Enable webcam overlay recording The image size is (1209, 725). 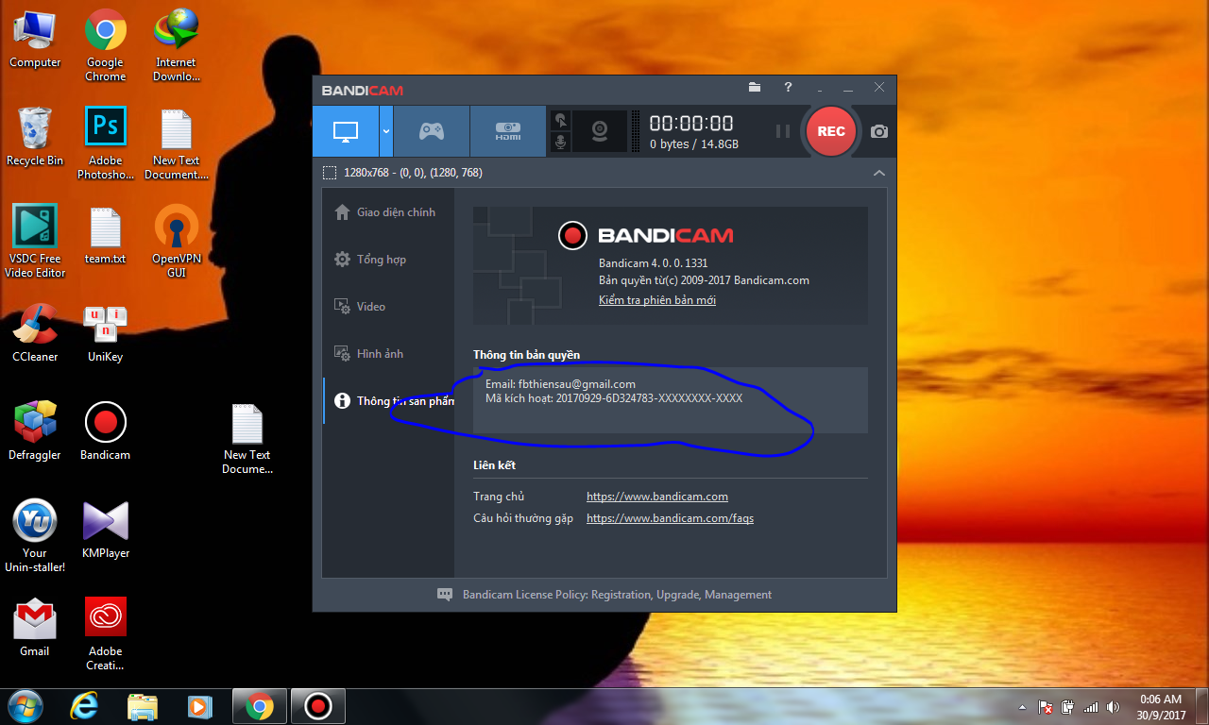tap(600, 130)
